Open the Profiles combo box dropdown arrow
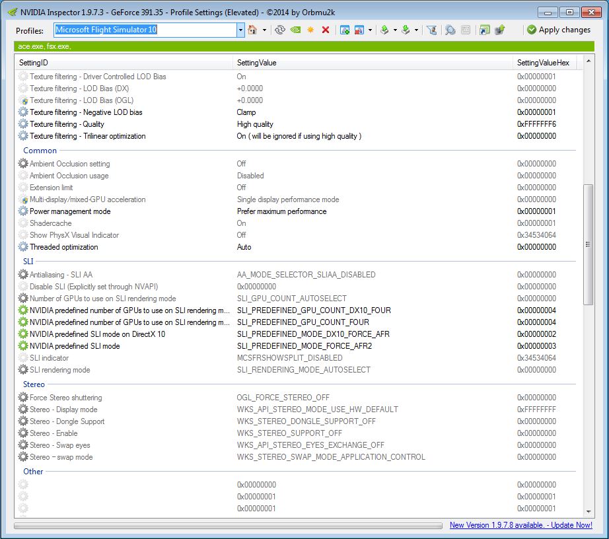Viewport: 609px width, 539px height. [240, 30]
